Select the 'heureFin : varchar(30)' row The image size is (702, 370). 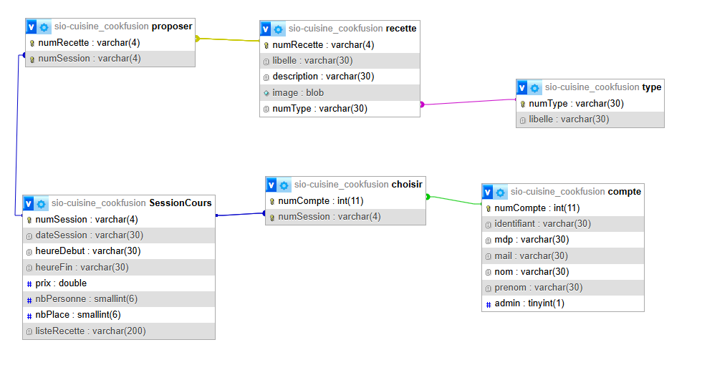point(119,267)
